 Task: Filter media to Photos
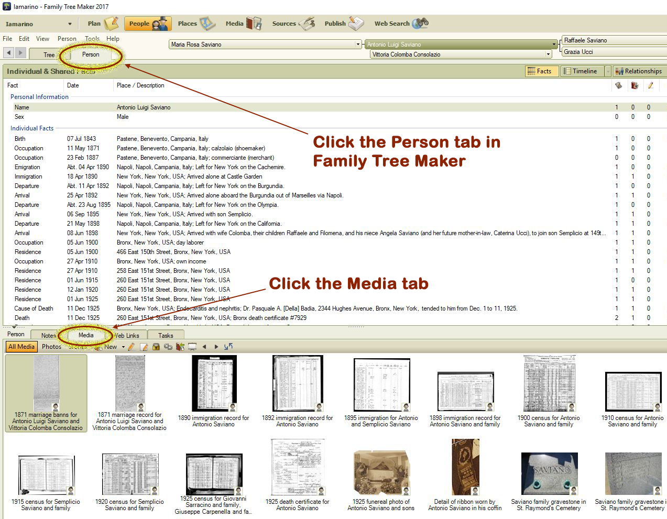[51, 347]
